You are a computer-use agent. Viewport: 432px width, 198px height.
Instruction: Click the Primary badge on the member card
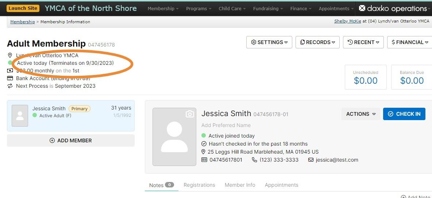click(x=79, y=108)
